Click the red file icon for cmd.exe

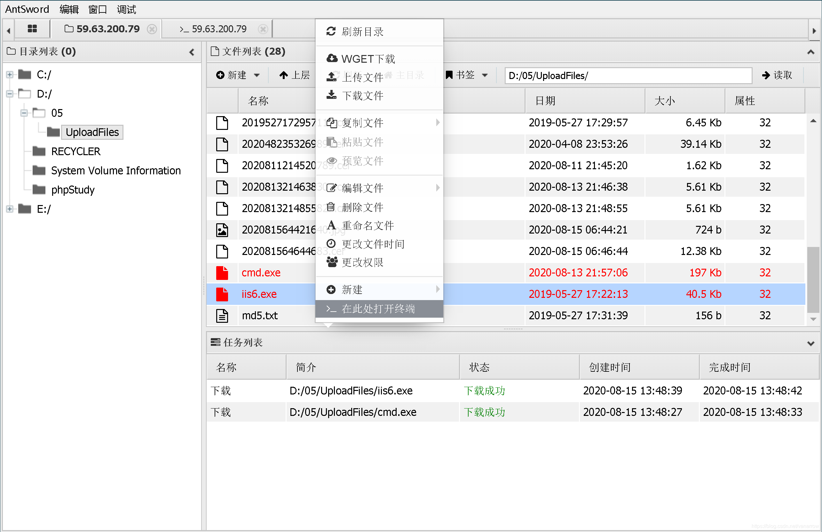(222, 273)
